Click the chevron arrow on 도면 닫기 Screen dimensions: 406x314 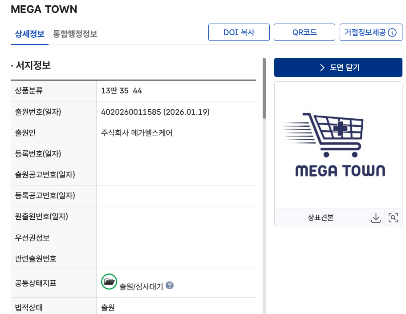pos(322,68)
